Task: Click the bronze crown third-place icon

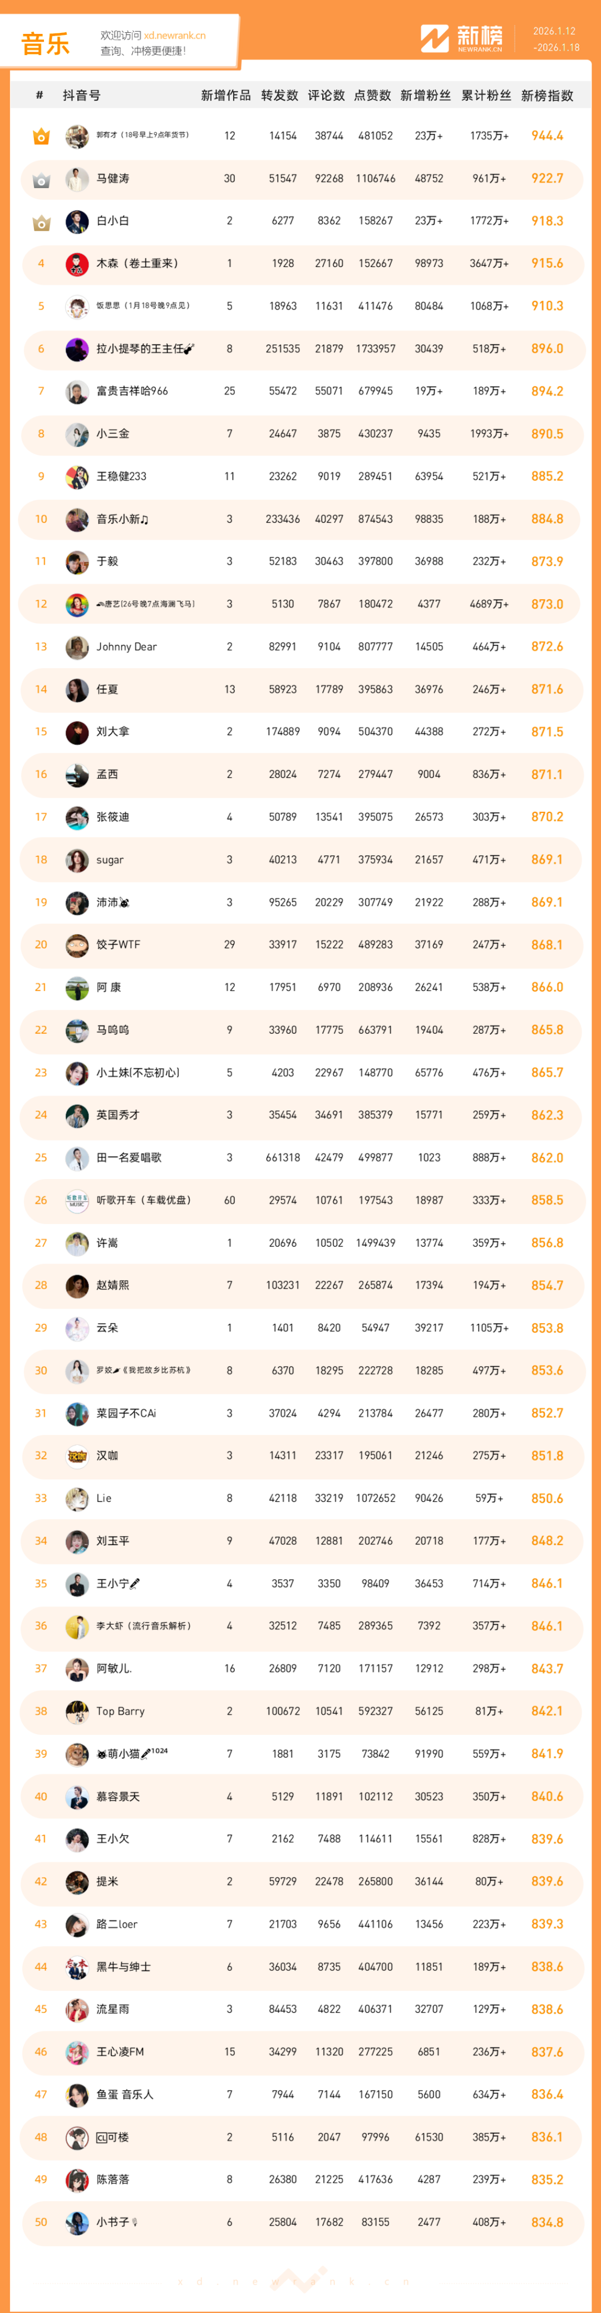Action: click(x=41, y=222)
